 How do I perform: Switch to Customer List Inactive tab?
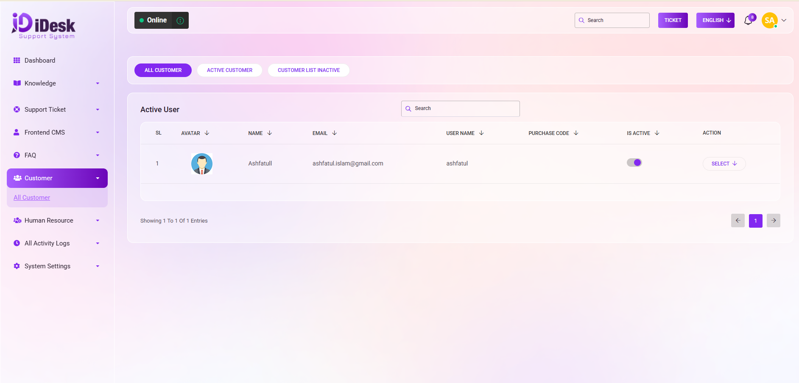pos(308,70)
